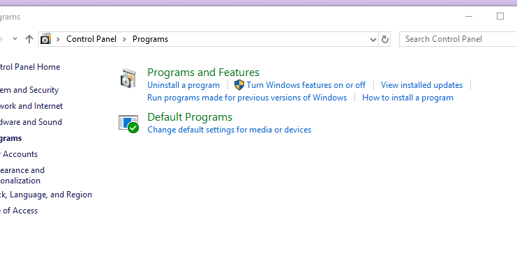The height and width of the screenshot is (279, 517).
Task: Open the Default Programs icon
Action: pyautogui.click(x=128, y=124)
